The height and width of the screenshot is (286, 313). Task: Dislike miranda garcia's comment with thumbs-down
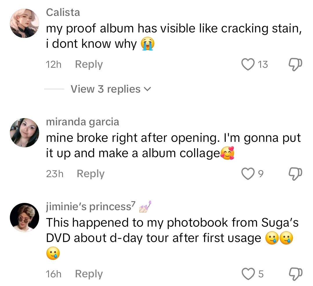click(295, 173)
